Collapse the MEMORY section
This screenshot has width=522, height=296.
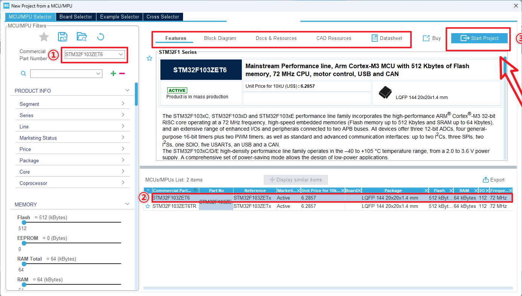127,204
